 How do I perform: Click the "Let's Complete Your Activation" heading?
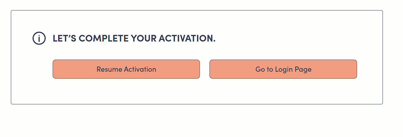tap(134, 38)
